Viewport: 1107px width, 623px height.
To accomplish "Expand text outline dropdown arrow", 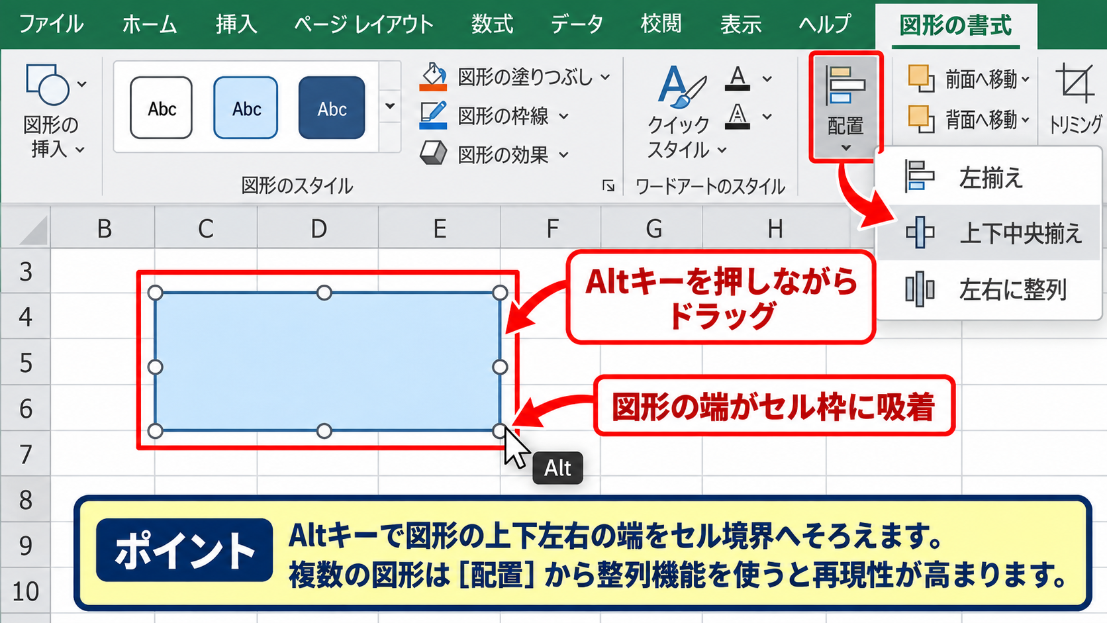I will [x=767, y=117].
